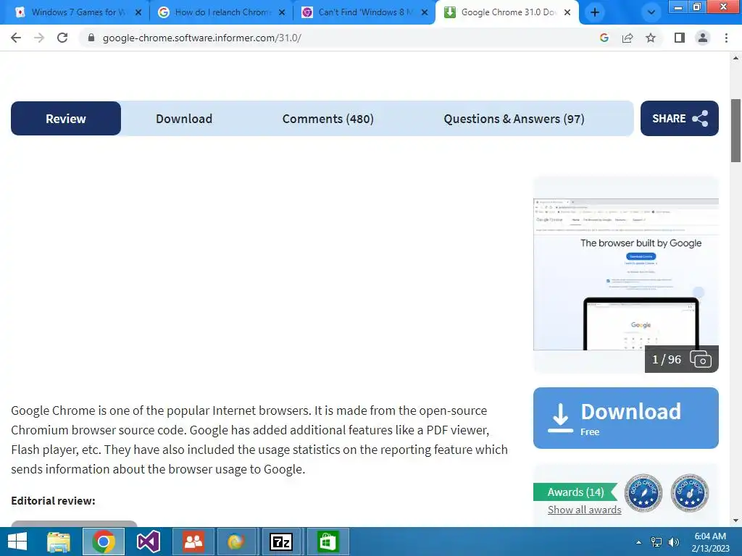
Task: Open the network tray icon
Action: (656, 542)
